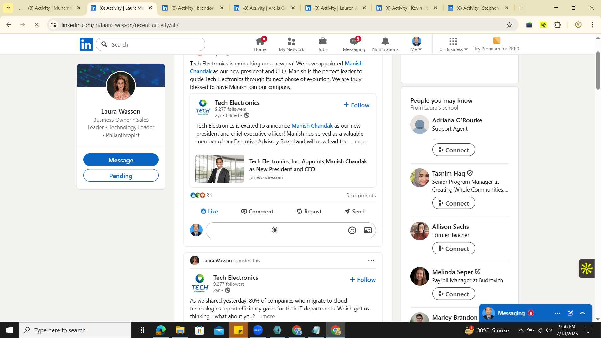Open Zoom from the taskbar

(x=258, y=330)
